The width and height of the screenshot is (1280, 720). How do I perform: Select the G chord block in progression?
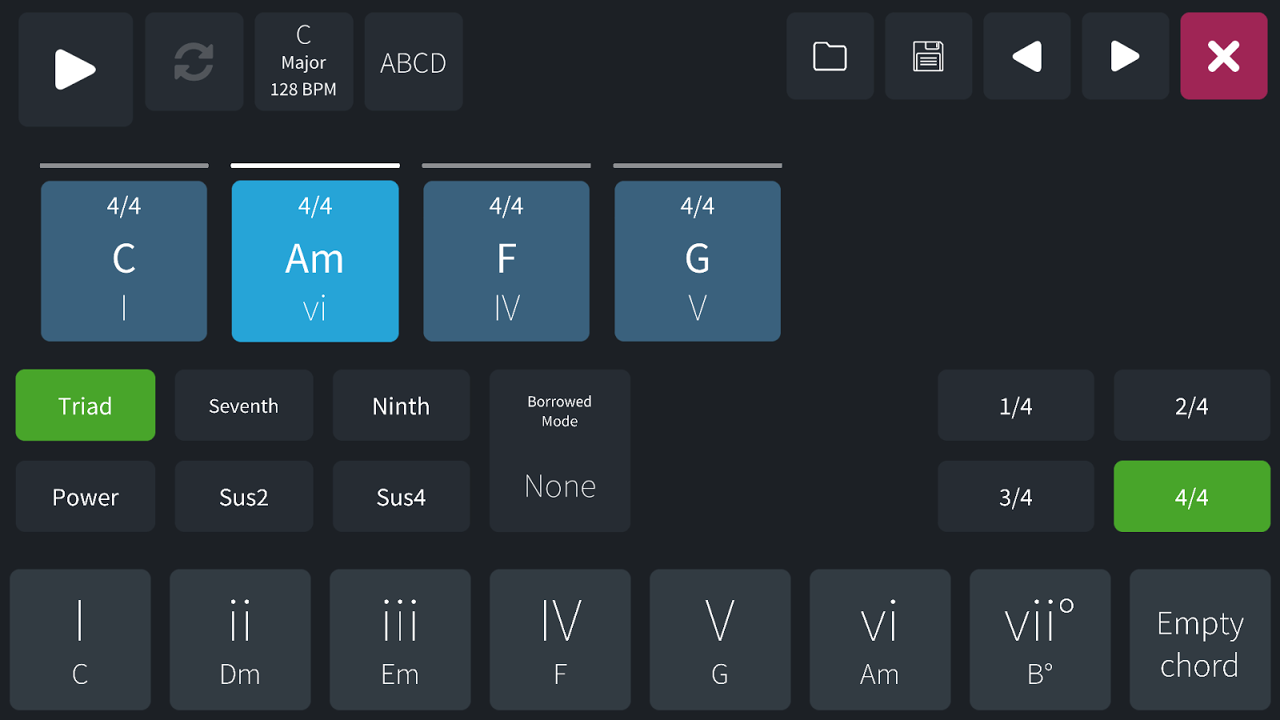pyautogui.click(x=697, y=261)
